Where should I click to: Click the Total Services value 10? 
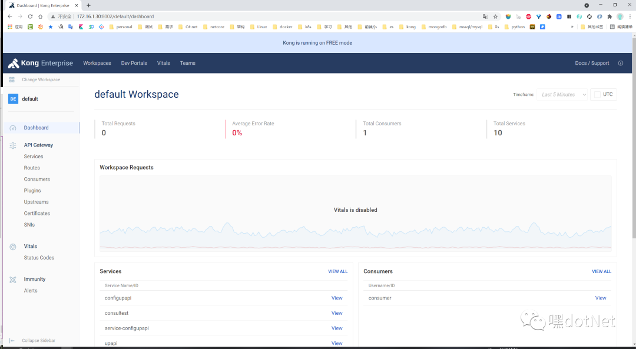498,133
